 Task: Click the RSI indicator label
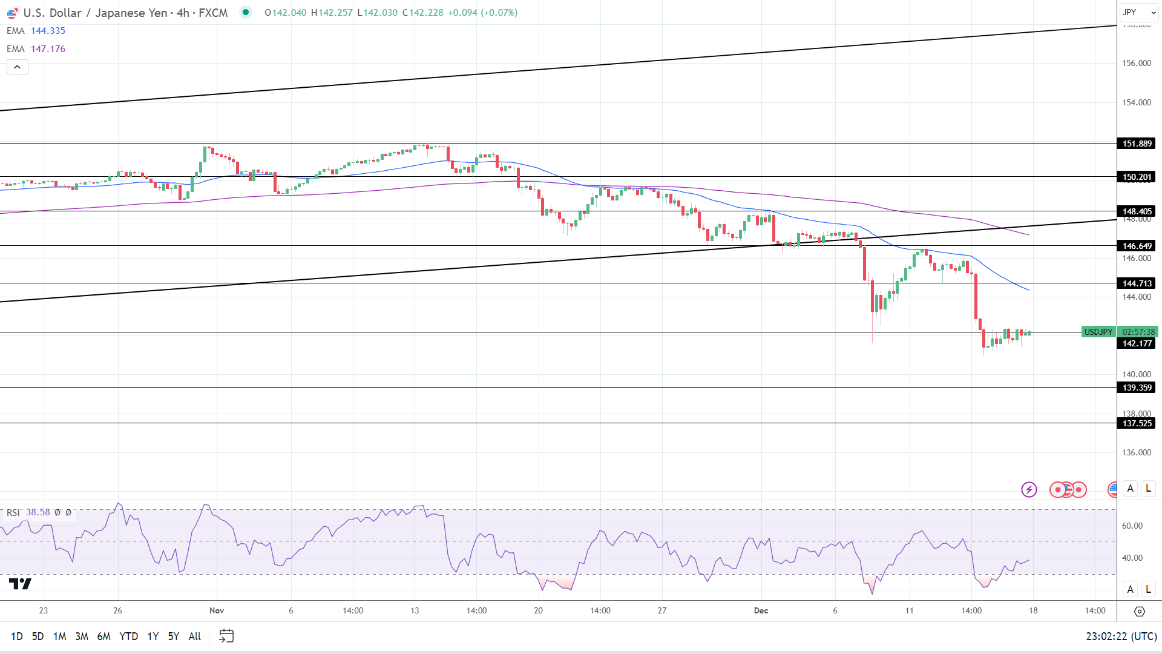(x=13, y=512)
